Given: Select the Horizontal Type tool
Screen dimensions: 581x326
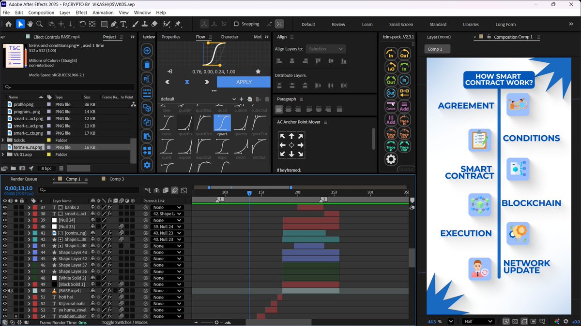Looking at the screenshot, I should [x=123, y=24].
